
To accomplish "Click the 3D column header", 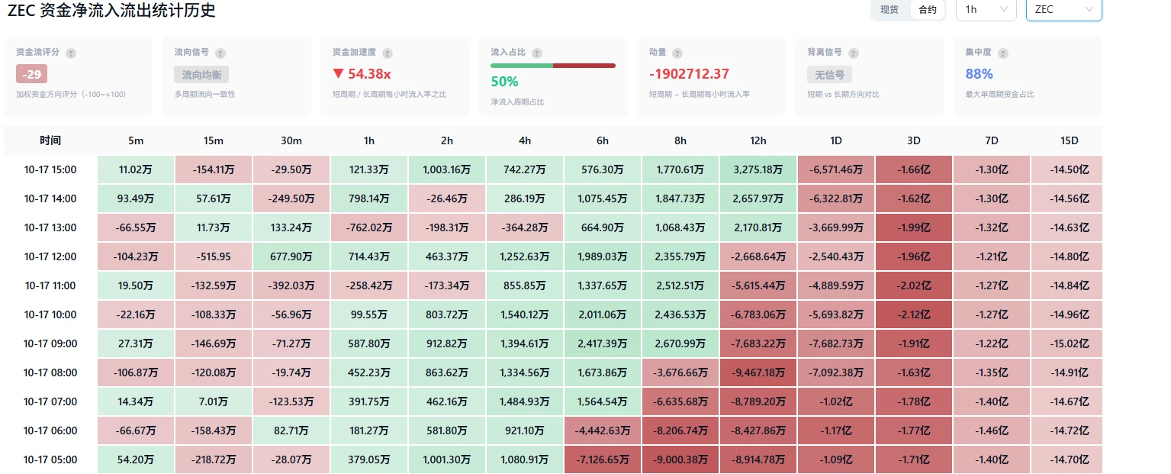I will pyautogui.click(x=914, y=140).
